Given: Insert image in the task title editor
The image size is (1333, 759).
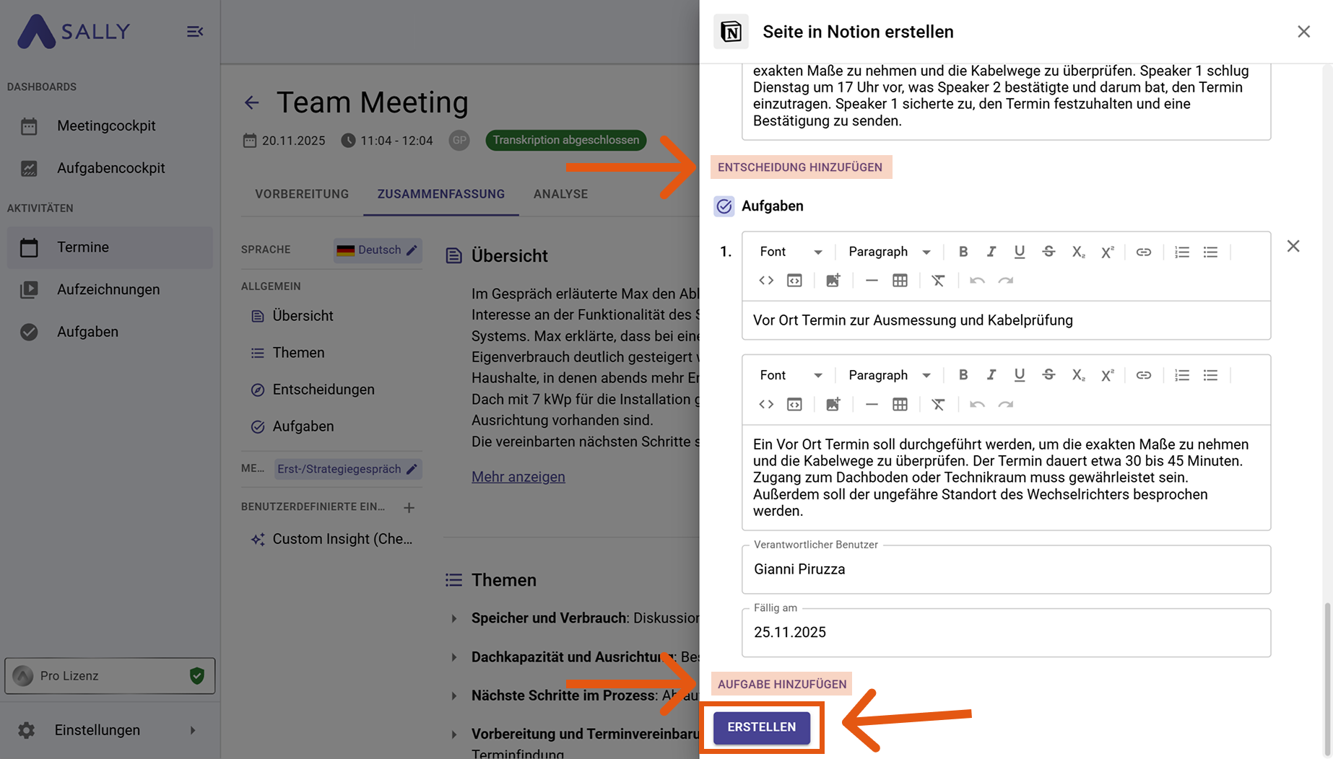Looking at the screenshot, I should pyautogui.click(x=833, y=281).
